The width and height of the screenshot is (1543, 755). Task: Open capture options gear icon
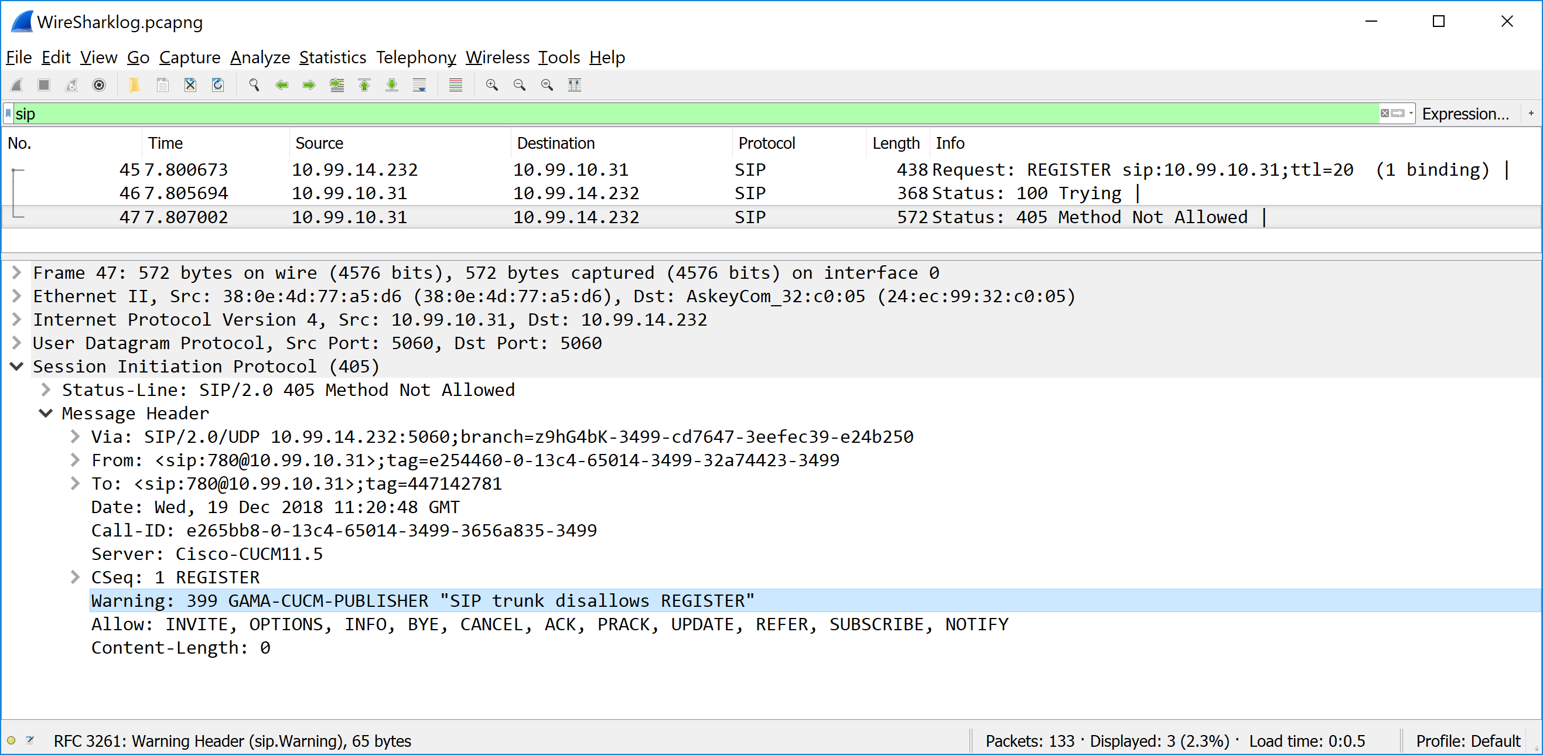click(99, 85)
